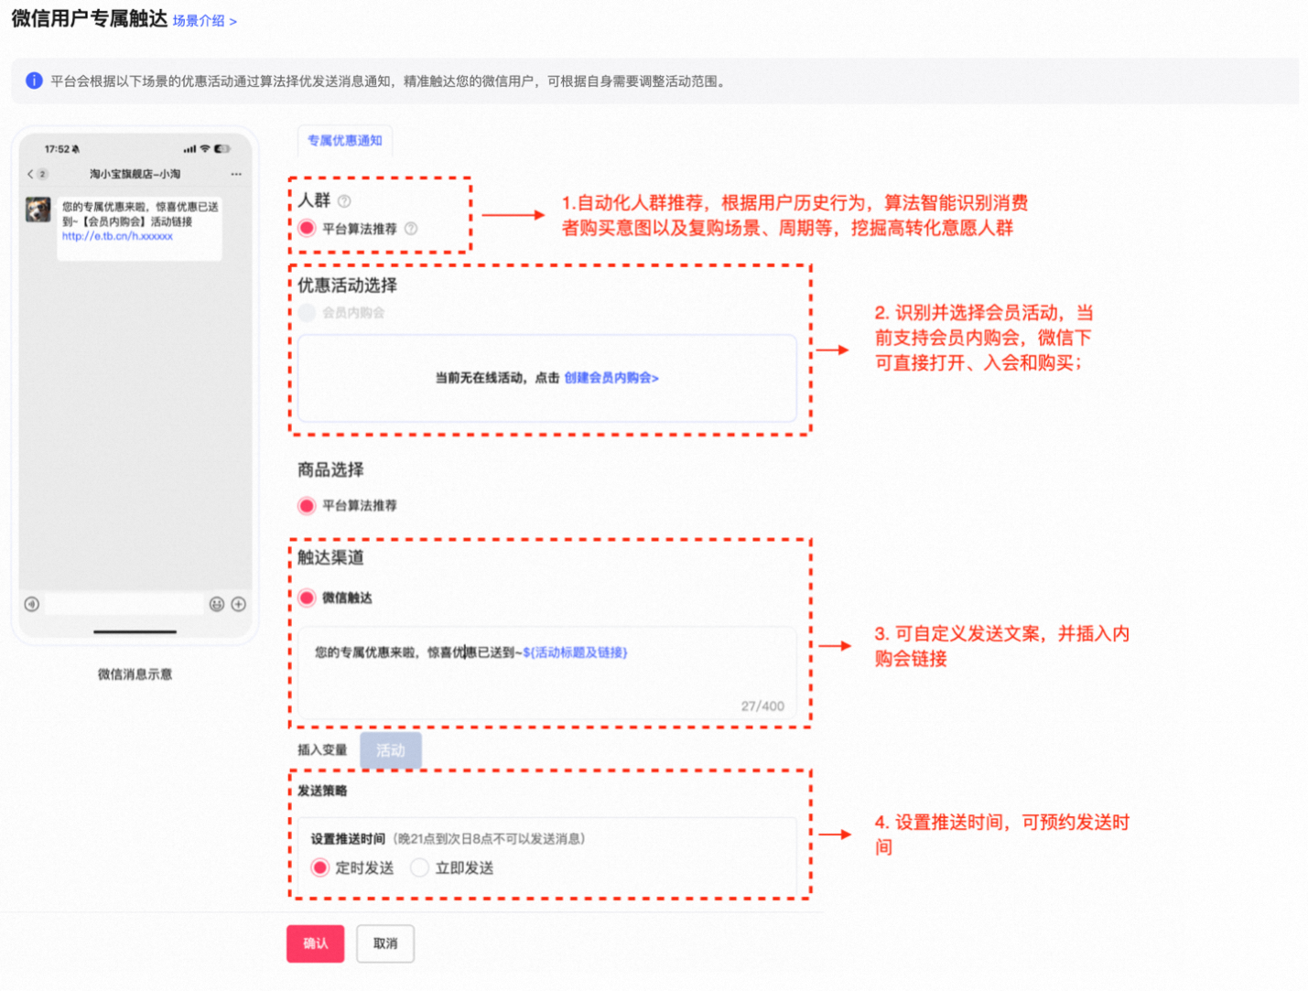Click the 插入变量 label

(322, 750)
